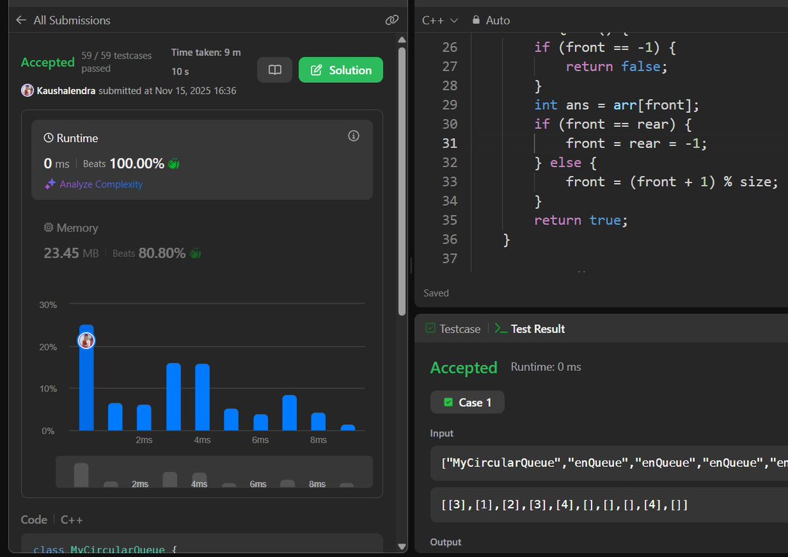Copy submission link using the chain icon

pos(392,20)
